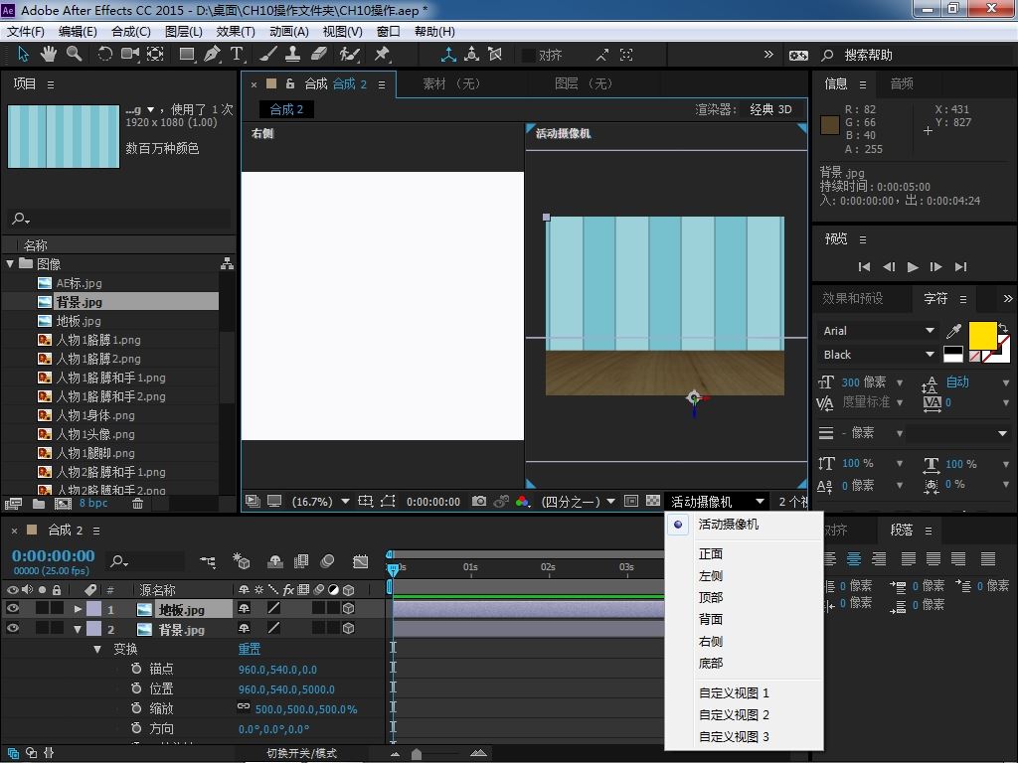
Task: Select the Rotation tool
Action: click(104, 55)
